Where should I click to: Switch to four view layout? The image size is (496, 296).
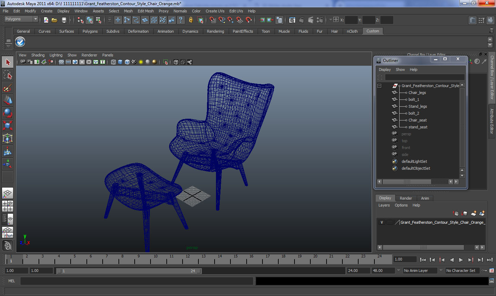point(8,206)
